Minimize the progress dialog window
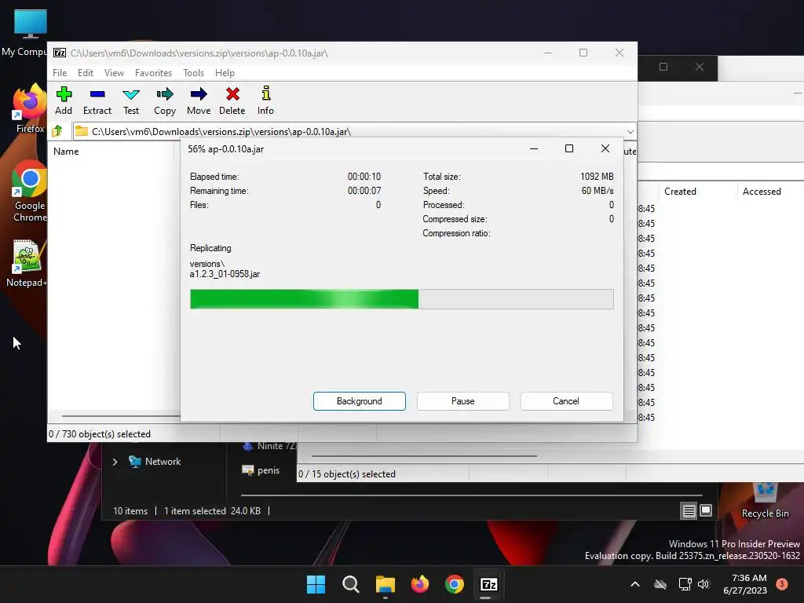 pyautogui.click(x=534, y=148)
